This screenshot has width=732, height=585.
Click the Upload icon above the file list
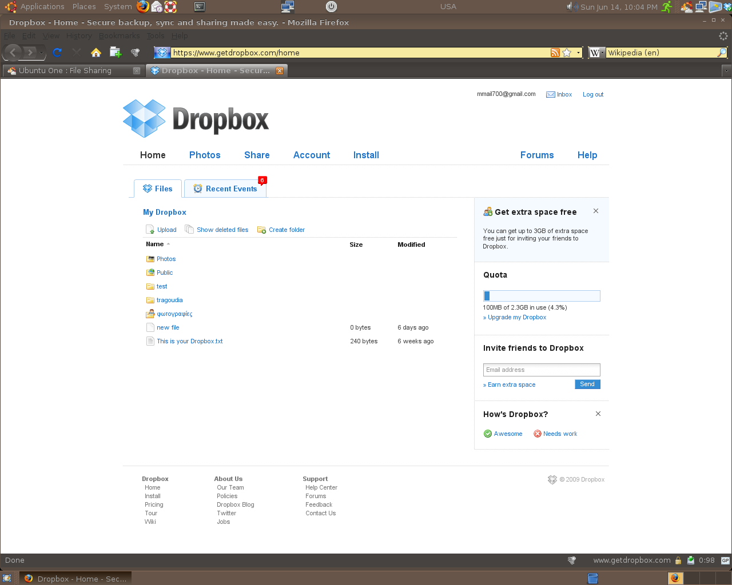click(x=149, y=229)
